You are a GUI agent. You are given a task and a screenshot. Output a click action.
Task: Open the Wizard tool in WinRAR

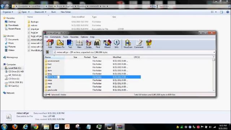107,44
